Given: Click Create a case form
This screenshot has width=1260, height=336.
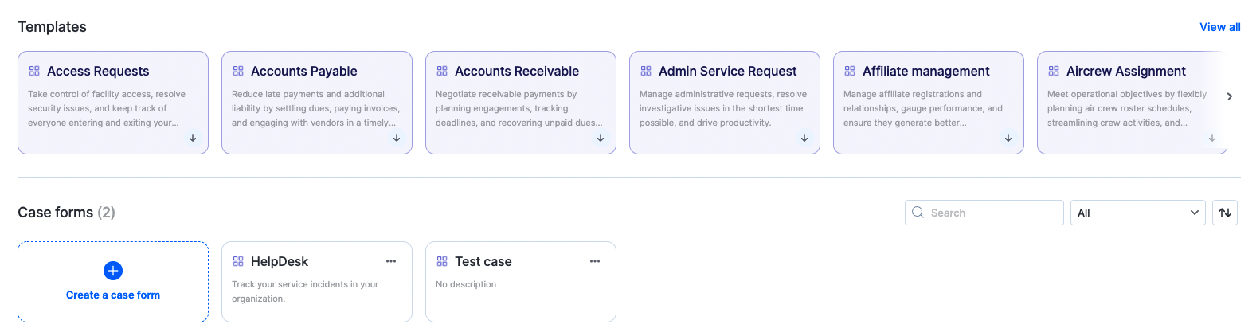Looking at the screenshot, I should coord(113,295).
